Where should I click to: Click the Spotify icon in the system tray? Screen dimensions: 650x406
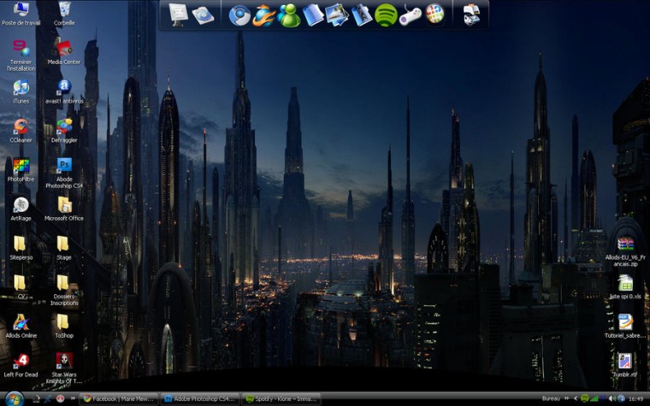[x=584, y=398]
